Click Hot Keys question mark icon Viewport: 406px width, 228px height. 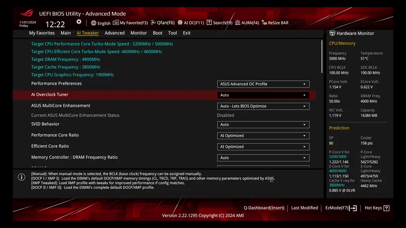click(387, 208)
